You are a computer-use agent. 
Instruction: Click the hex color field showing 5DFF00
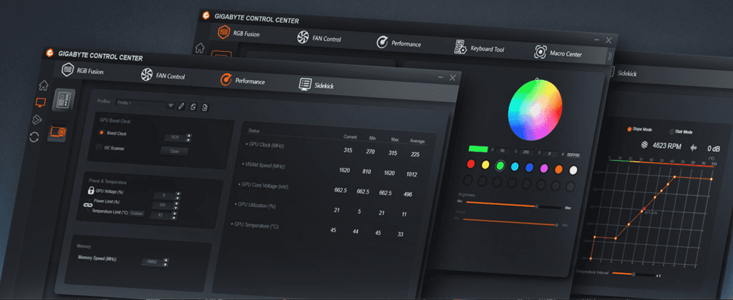click(x=573, y=155)
